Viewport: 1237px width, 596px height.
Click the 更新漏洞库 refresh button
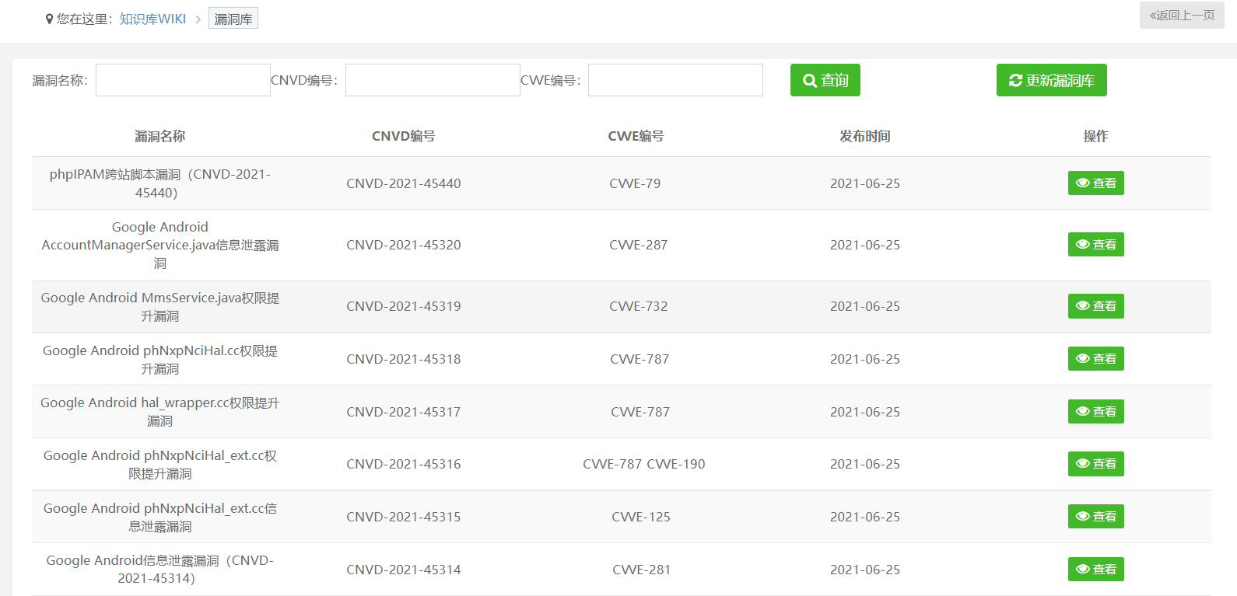1051,80
